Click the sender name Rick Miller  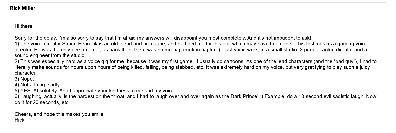[23, 8]
